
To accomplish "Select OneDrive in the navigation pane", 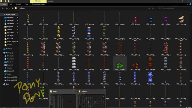I will [9, 49].
